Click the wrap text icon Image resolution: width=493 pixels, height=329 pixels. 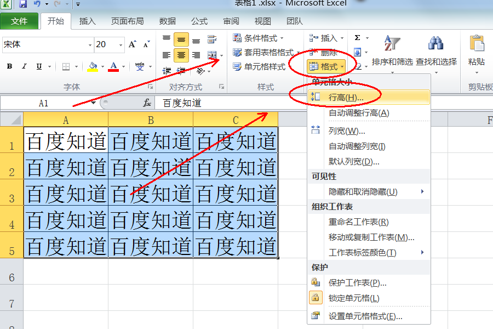tap(212, 39)
